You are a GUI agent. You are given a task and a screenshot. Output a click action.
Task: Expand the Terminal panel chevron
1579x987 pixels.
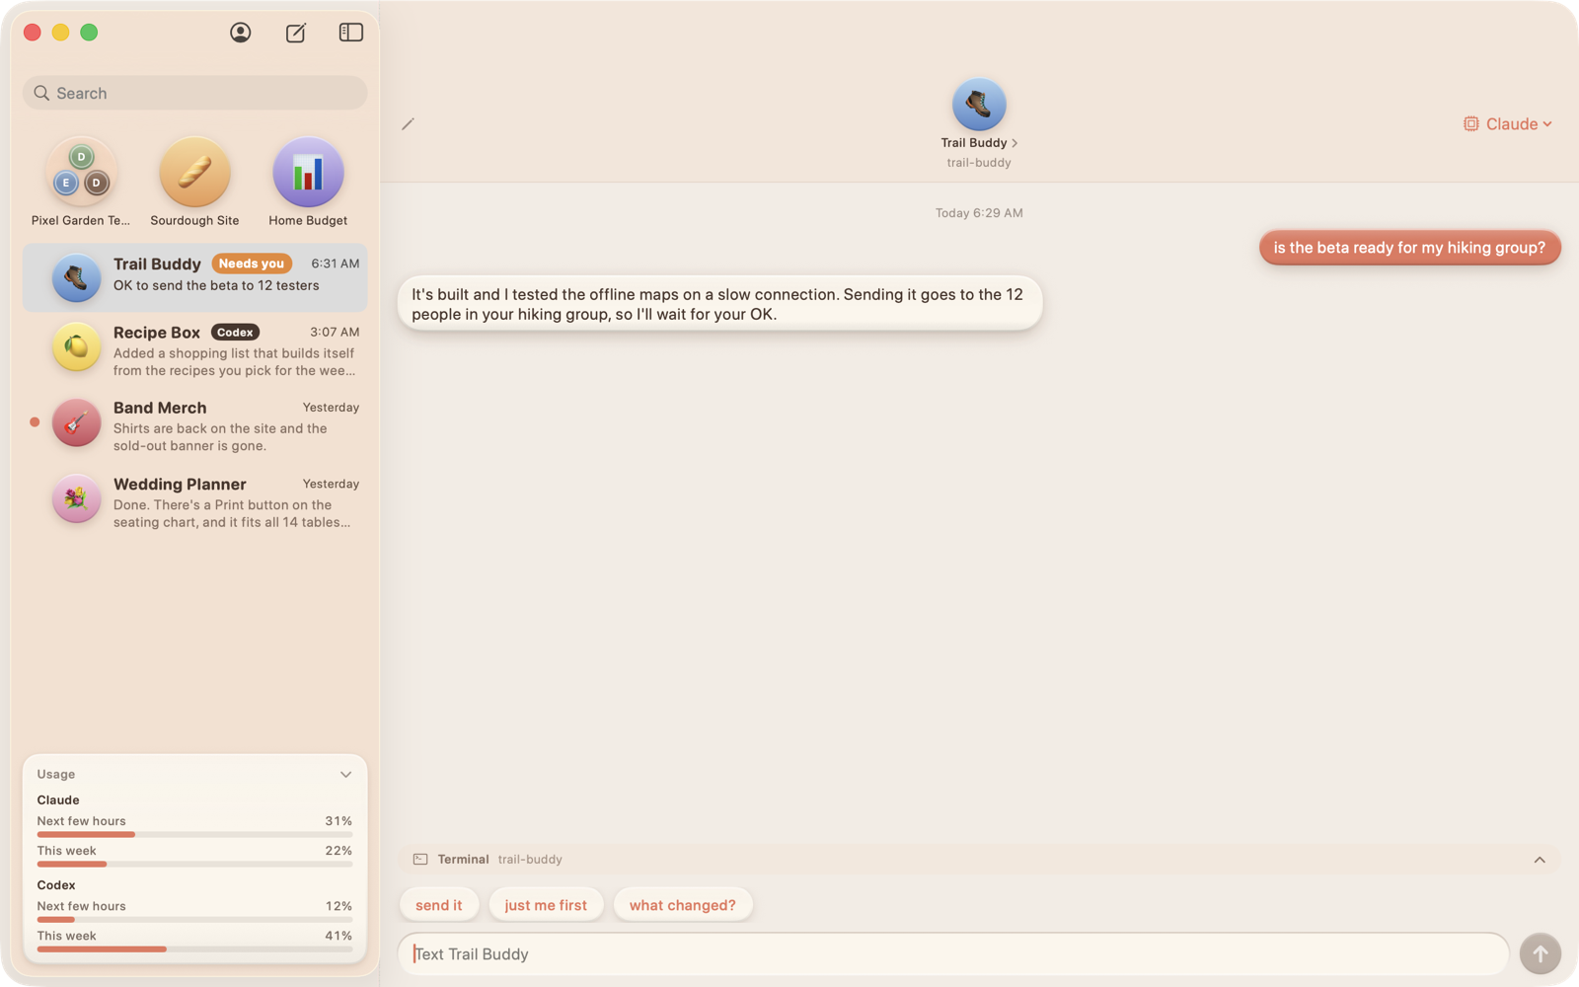pyautogui.click(x=1540, y=860)
